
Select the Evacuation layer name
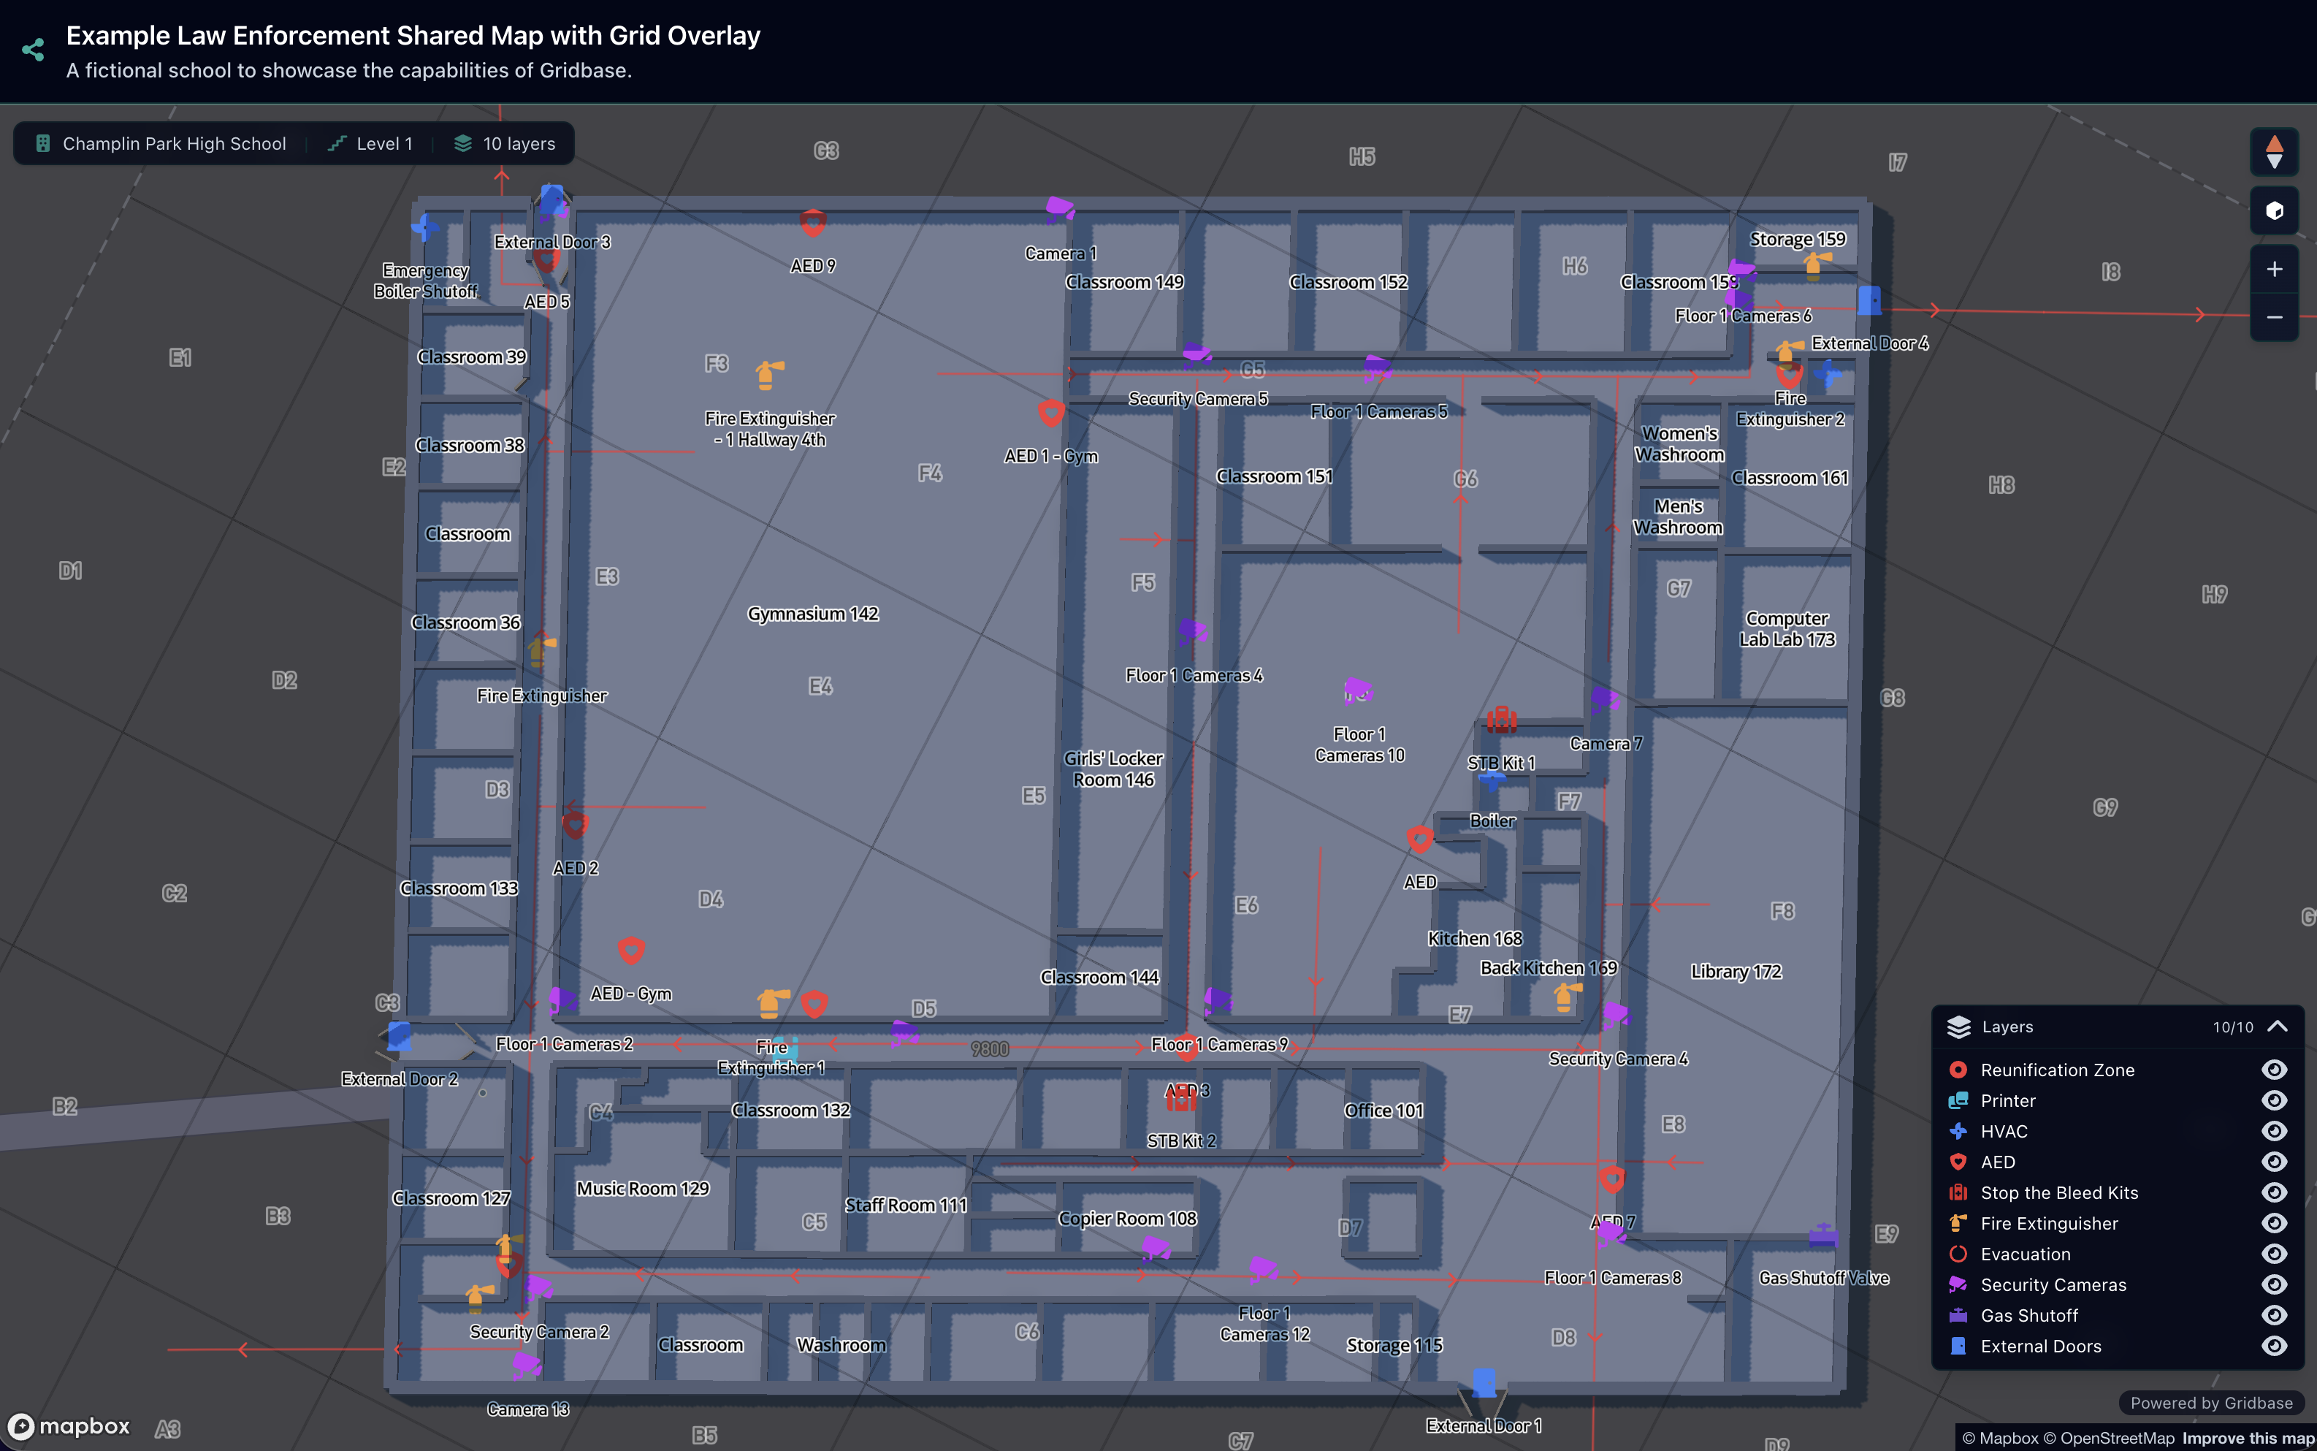[2026, 1253]
